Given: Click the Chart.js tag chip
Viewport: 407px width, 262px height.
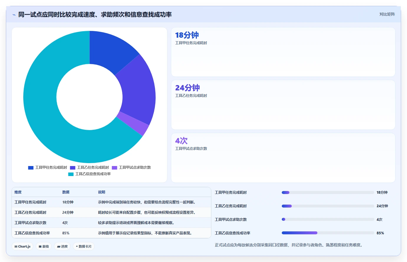Looking at the screenshot, I should (x=22, y=246).
